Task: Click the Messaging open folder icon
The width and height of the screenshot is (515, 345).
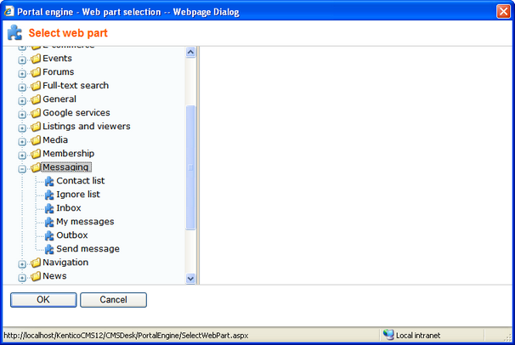Action: coord(36,167)
